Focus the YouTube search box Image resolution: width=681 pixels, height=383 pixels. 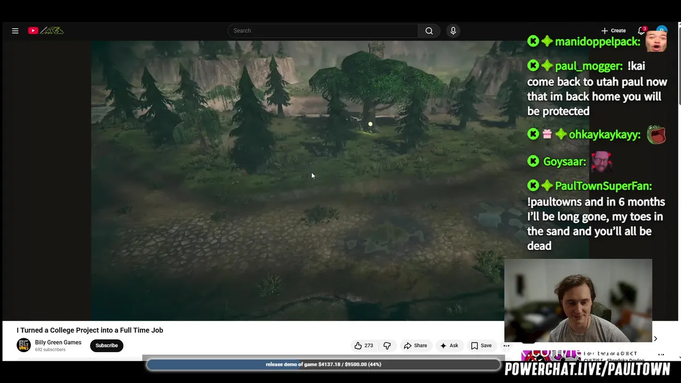click(323, 31)
